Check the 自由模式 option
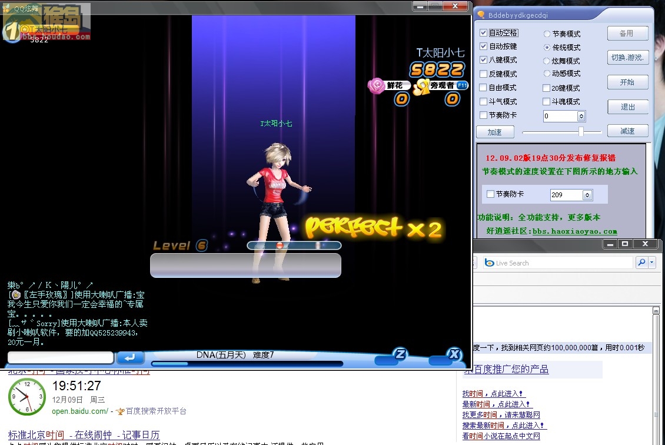The height and width of the screenshot is (445, 665). 483,87
